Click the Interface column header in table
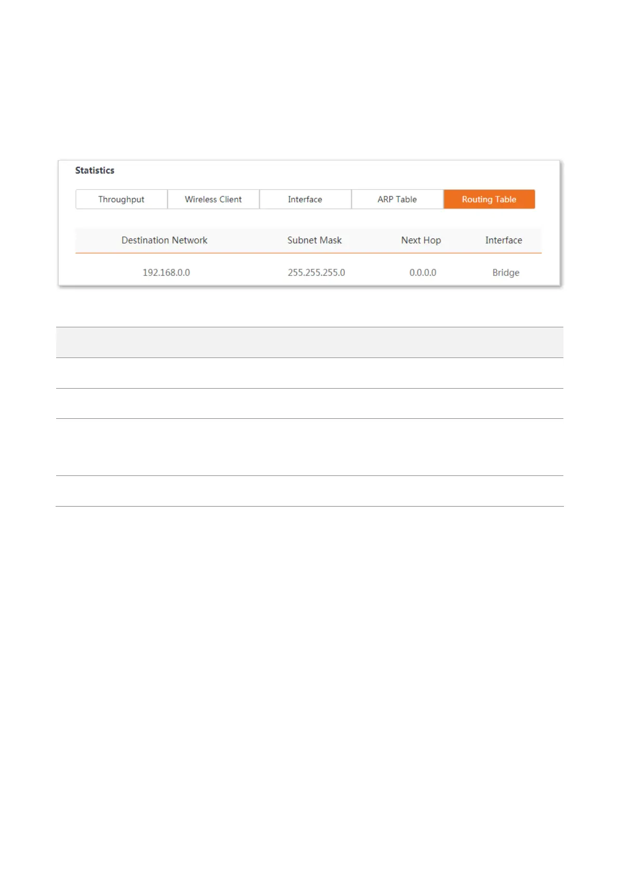 (x=504, y=240)
